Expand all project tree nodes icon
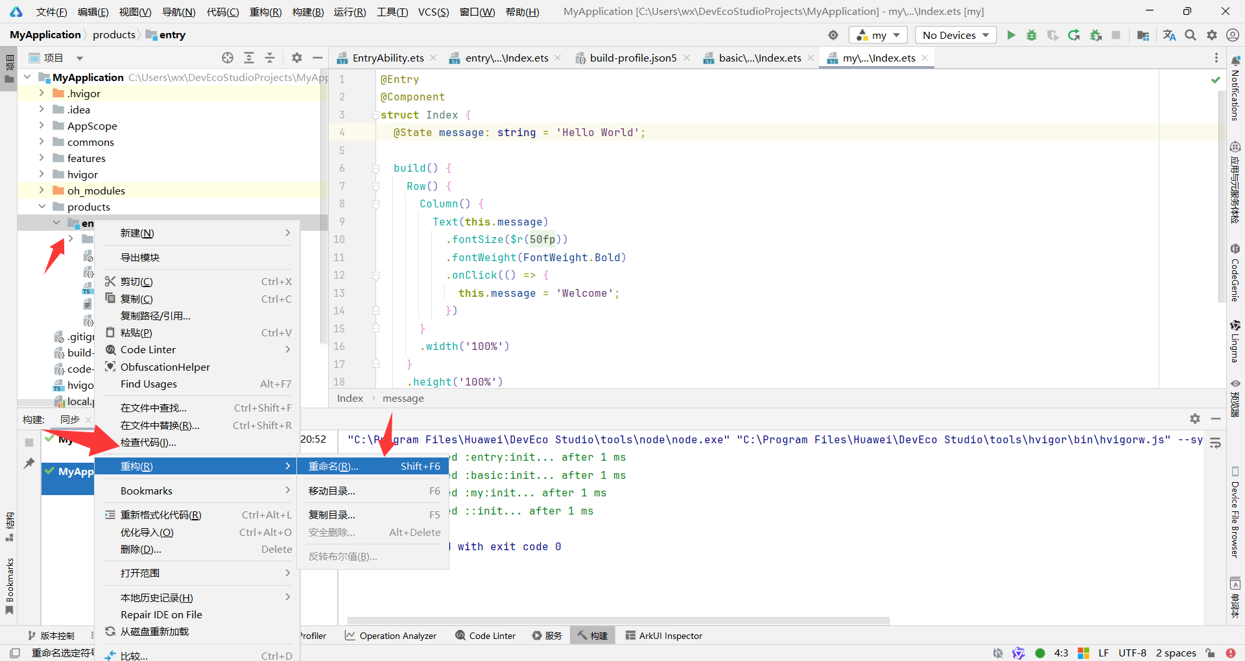Image resolution: width=1245 pixels, height=661 pixels. [x=248, y=58]
